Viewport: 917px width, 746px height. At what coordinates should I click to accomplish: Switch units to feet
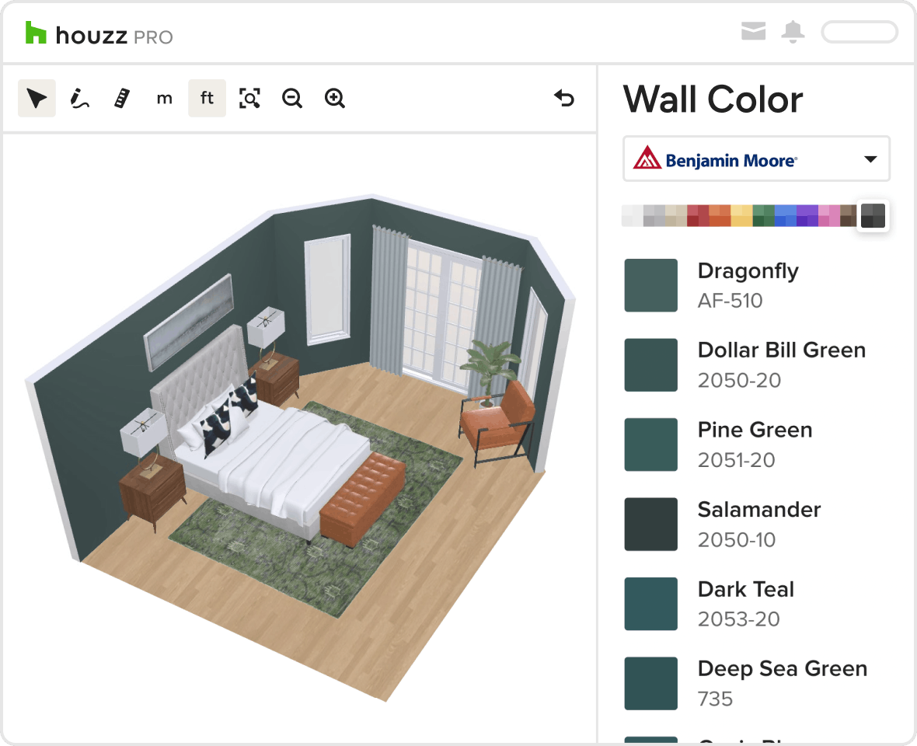point(207,99)
